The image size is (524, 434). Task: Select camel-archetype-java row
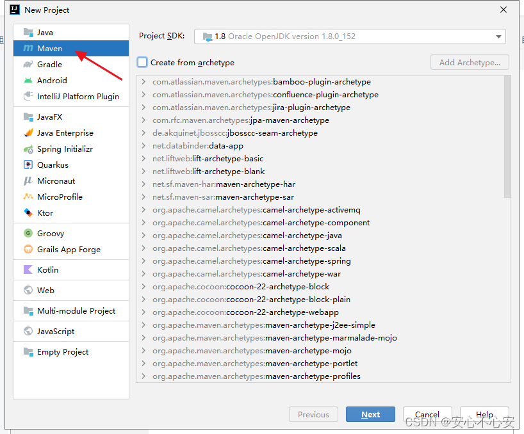tap(320, 236)
